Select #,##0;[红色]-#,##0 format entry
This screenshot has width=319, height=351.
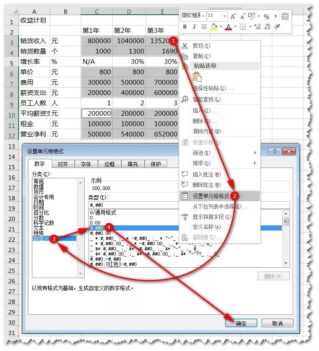[x=113, y=264]
